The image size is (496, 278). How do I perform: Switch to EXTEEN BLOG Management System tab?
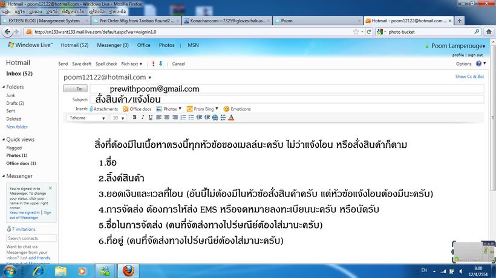pos(44,21)
